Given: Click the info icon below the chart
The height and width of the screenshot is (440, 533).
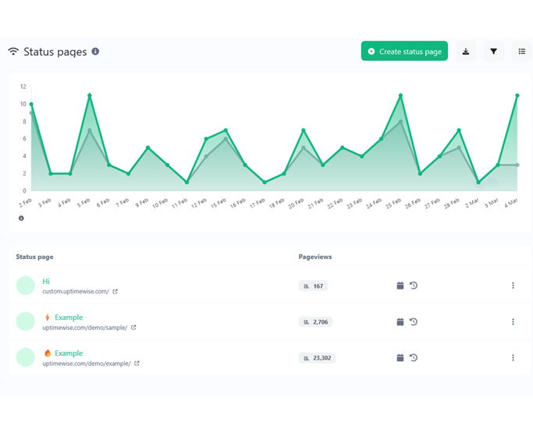Looking at the screenshot, I should pos(21,218).
